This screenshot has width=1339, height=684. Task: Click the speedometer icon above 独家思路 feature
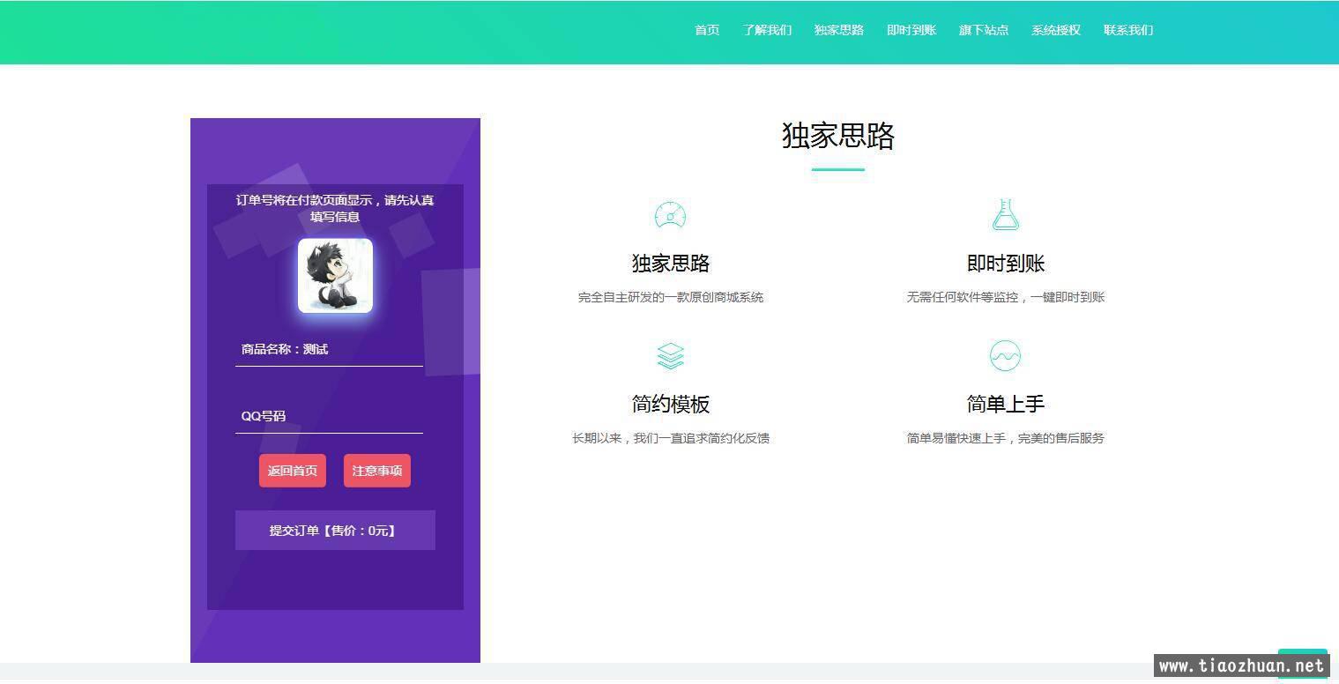coord(670,216)
